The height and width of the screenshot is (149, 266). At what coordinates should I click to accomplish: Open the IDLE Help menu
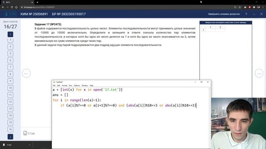pos(91,86)
